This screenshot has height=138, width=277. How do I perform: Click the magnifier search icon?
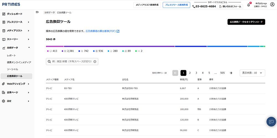point(49,62)
